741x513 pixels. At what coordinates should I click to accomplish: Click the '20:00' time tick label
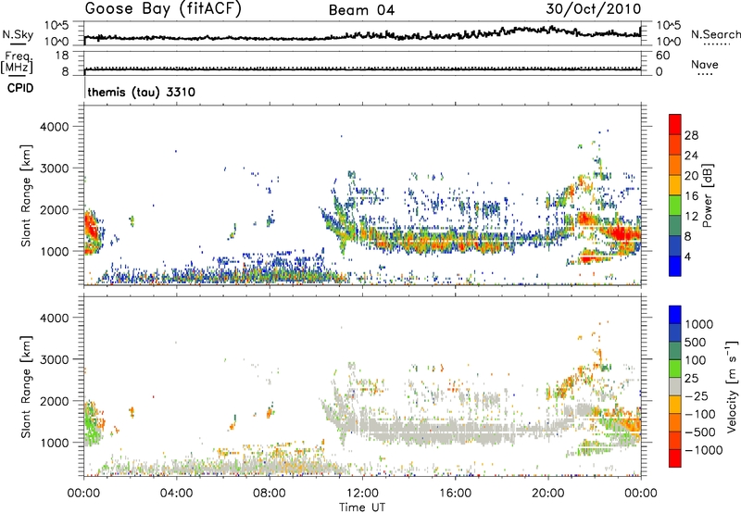(547, 494)
